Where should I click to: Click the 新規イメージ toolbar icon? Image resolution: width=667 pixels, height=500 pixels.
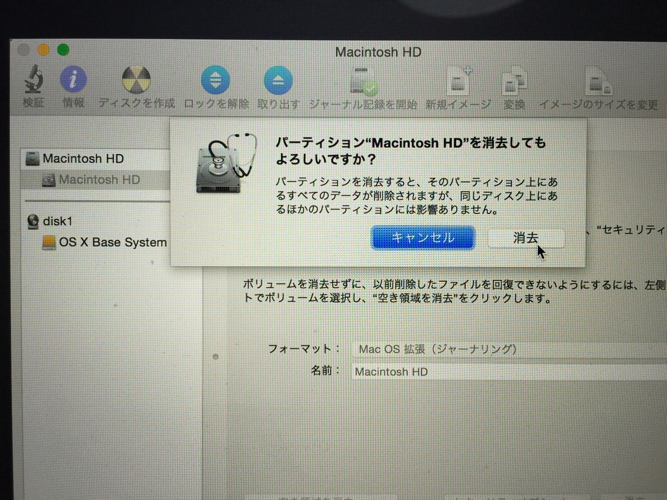tap(459, 82)
